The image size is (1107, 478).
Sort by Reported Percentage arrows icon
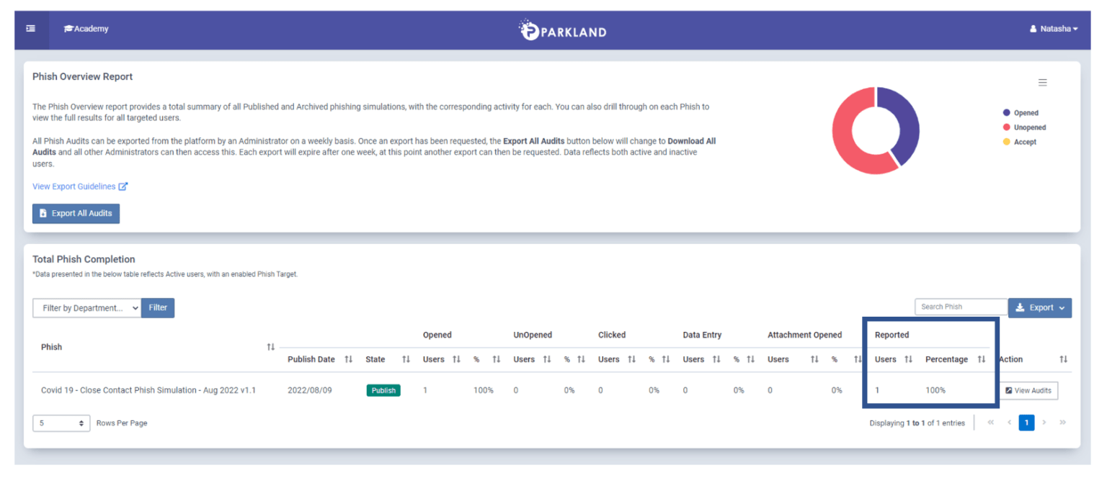(981, 359)
